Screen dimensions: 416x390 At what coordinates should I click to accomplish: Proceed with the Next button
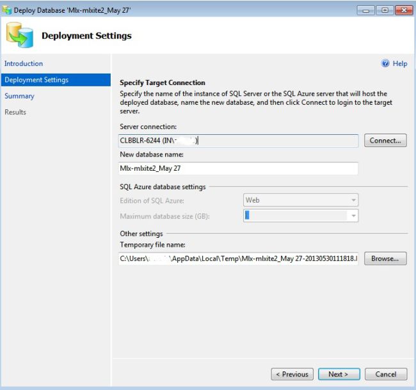pos(339,374)
